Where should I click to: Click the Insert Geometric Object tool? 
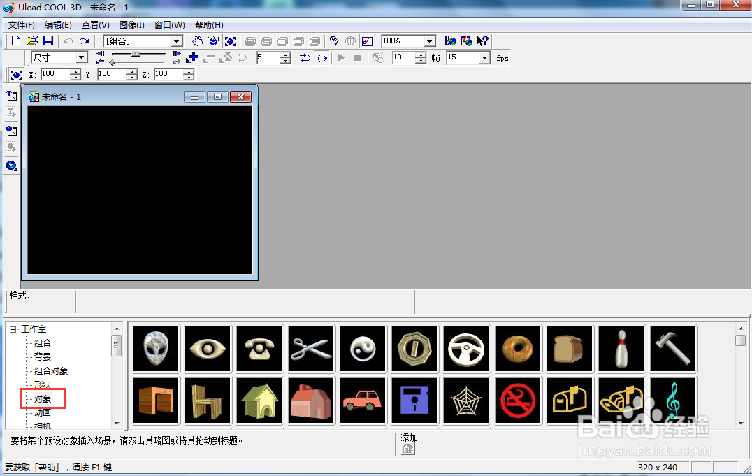coord(11,166)
